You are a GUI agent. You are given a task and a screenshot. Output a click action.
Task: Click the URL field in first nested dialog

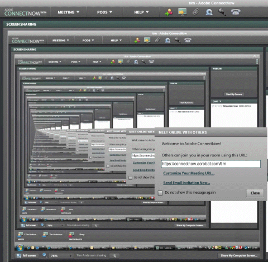pos(143,155)
